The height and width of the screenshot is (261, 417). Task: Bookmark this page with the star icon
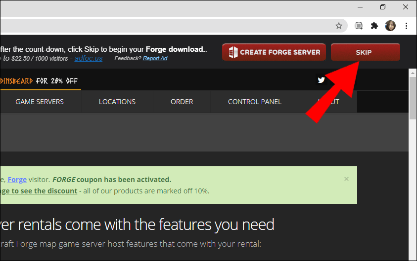tap(338, 26)
